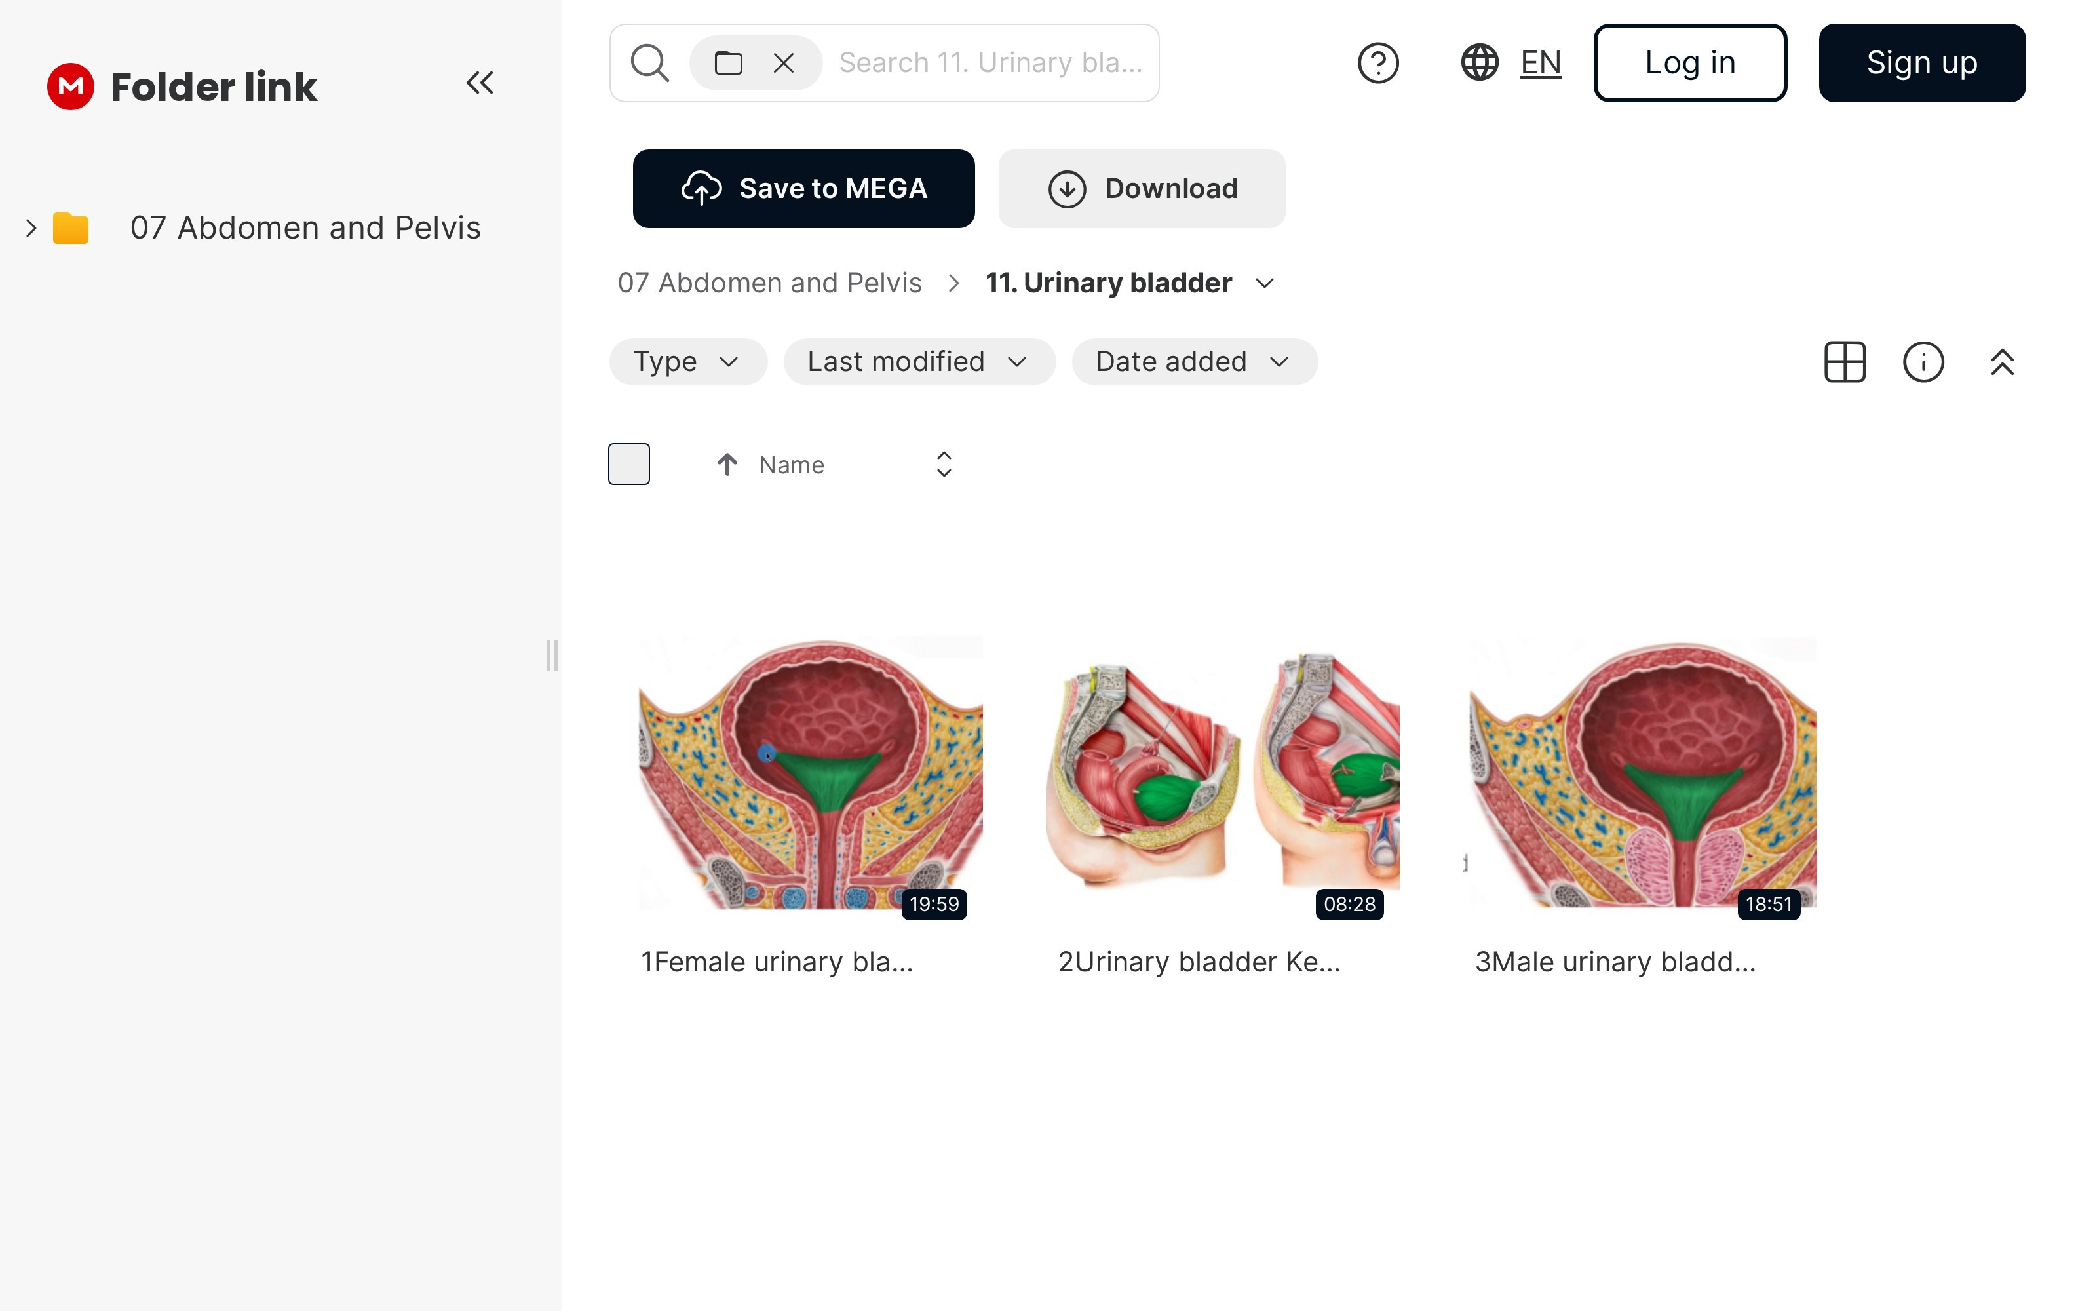Expand the 07 Abdomen and Pelvis tree
Screen dimensions: 2097x1311
point(31,228)
